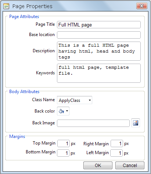Confirm changes with the OK button

click(x=98, y=166)
